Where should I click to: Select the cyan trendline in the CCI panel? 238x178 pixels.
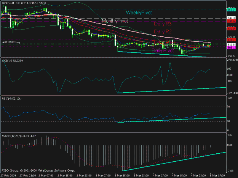[171, 90]
